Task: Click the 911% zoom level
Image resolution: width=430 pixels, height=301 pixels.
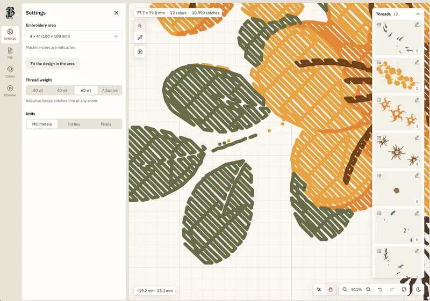Action: (356, 290)
